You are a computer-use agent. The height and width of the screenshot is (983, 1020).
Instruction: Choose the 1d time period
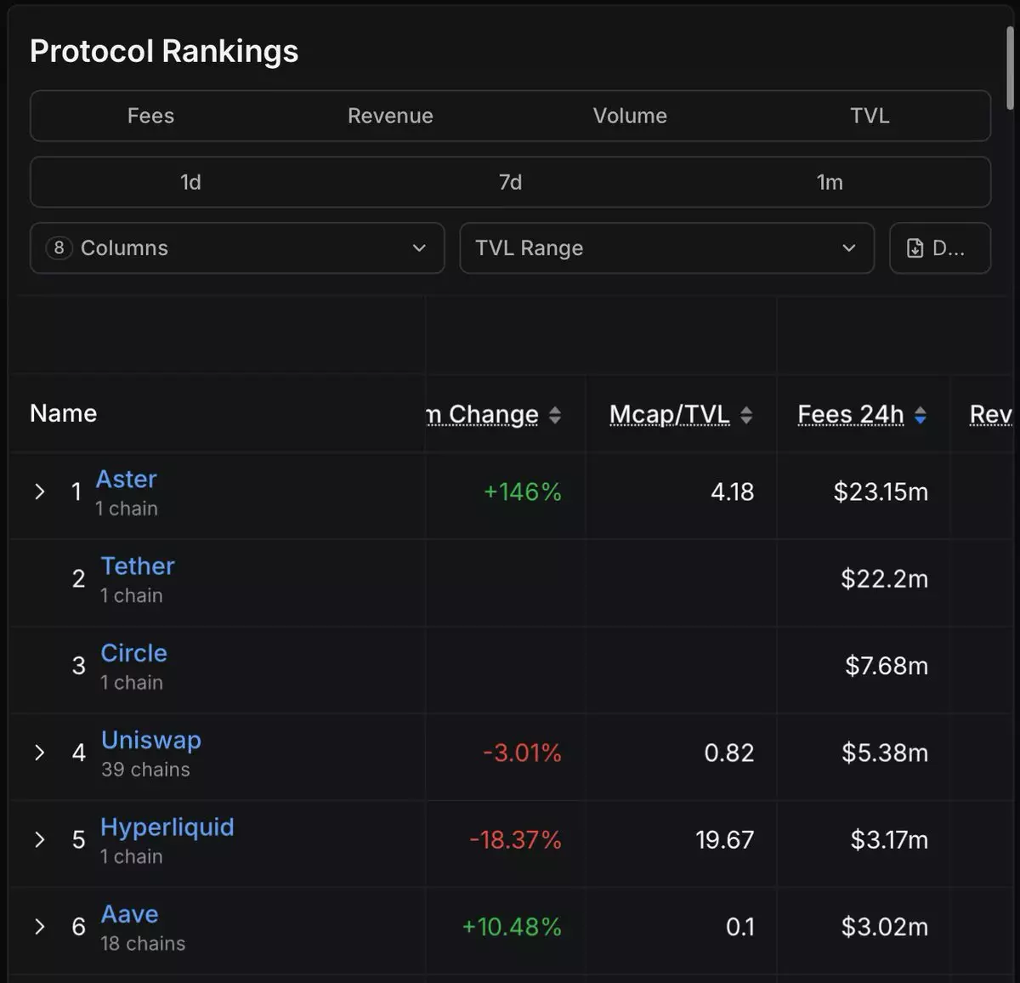click(x=190, y=182)
